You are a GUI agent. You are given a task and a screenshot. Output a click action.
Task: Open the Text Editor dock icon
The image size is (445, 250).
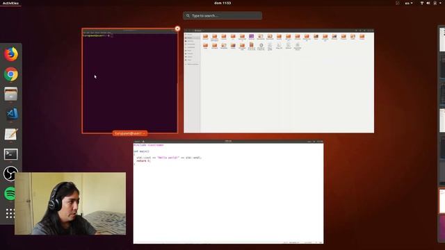click(x=11, y=134)
